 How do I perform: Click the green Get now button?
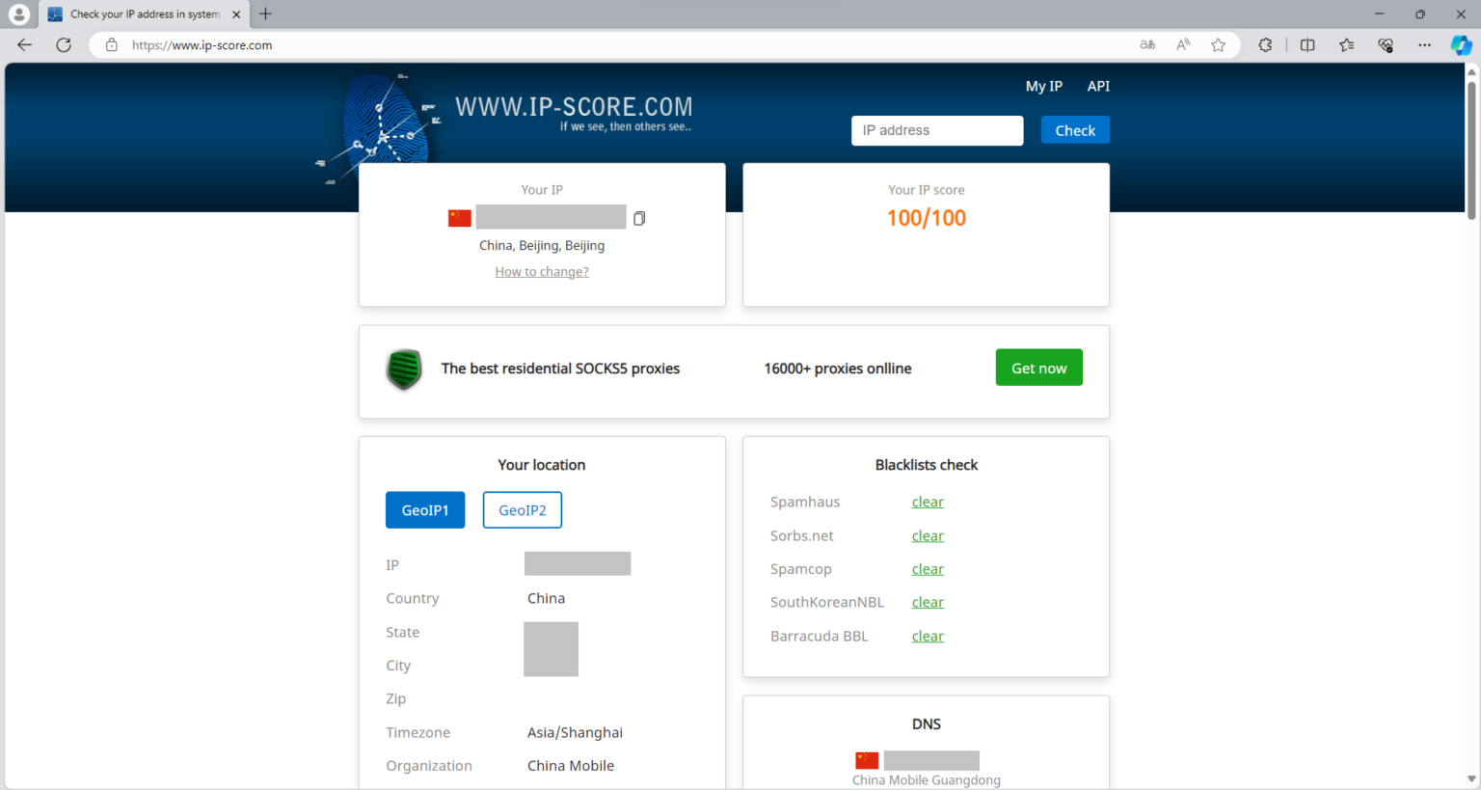coord(1038,368)
